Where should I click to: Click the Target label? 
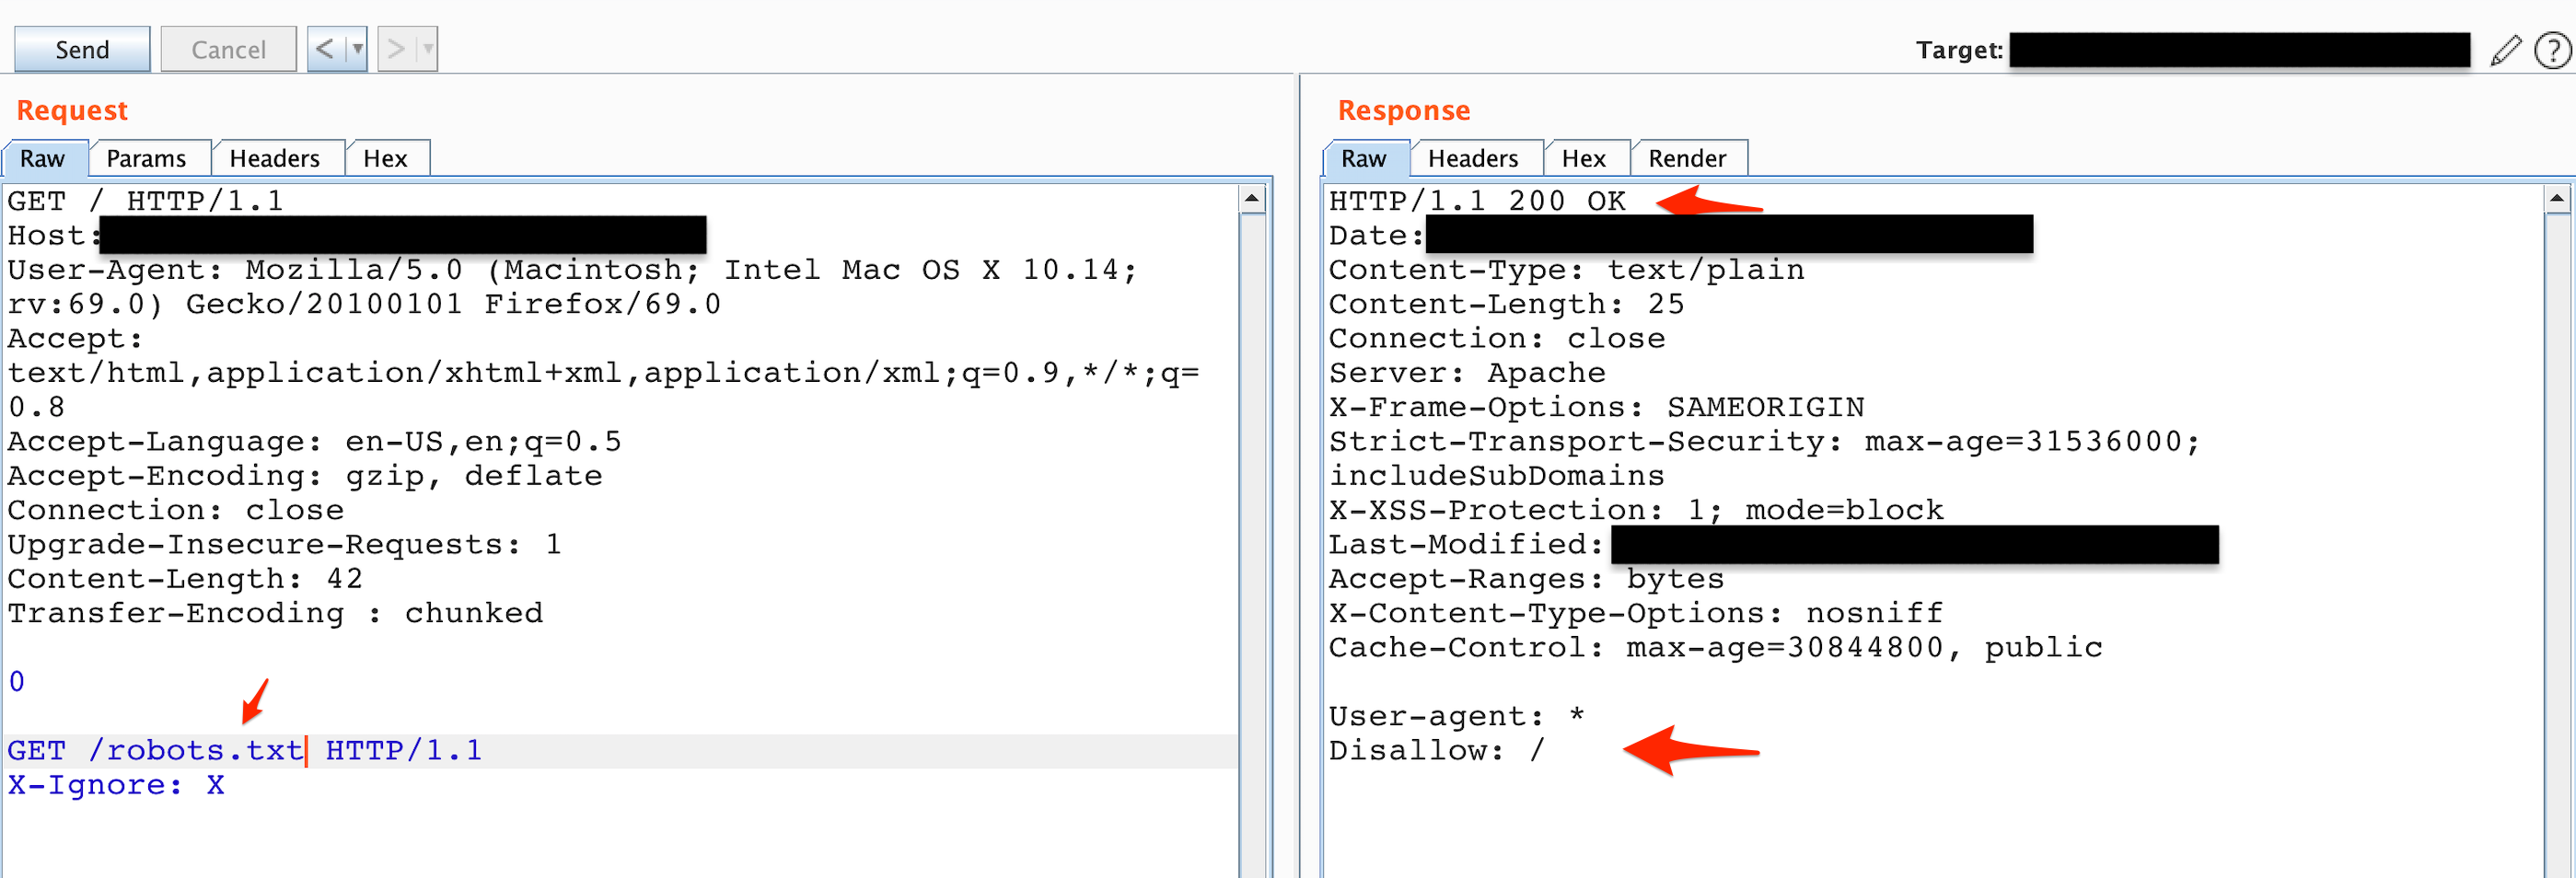[1959, 50]
